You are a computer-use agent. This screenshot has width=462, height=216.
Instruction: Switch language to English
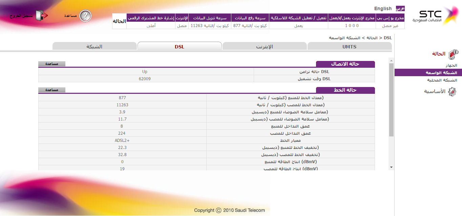point(383,8)
